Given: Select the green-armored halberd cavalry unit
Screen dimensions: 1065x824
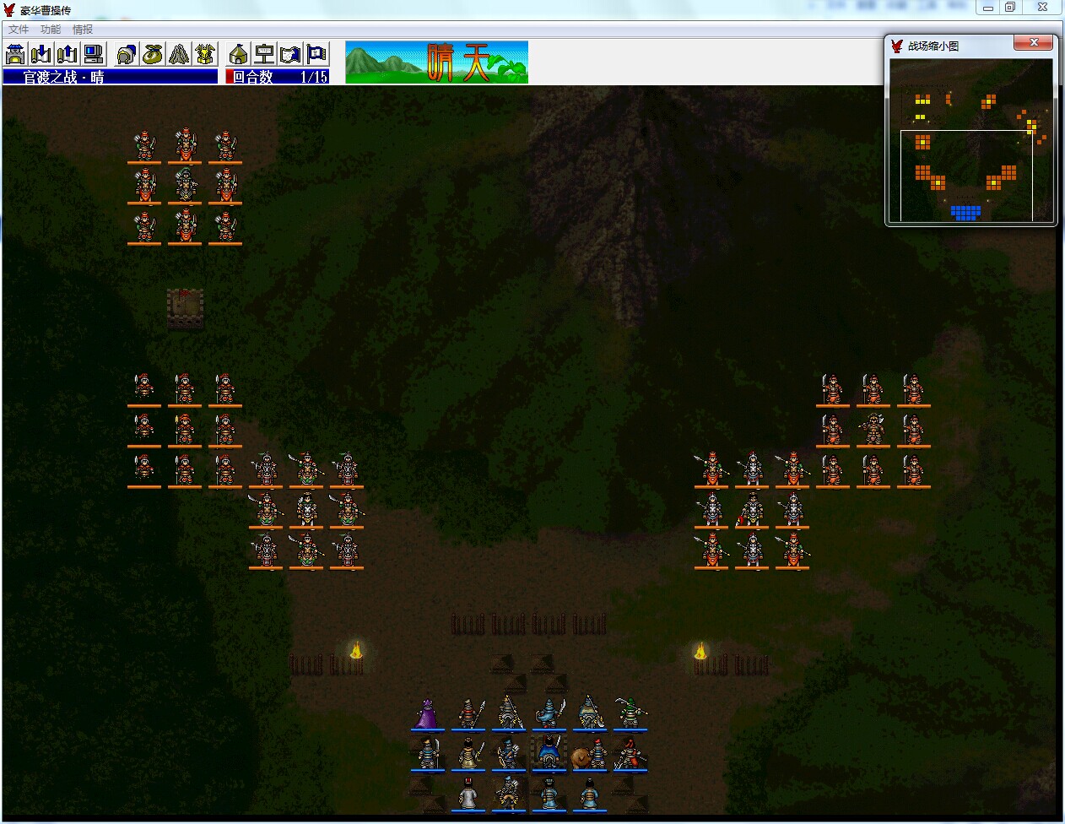Looking at the screenshot, I should (630, 713).
